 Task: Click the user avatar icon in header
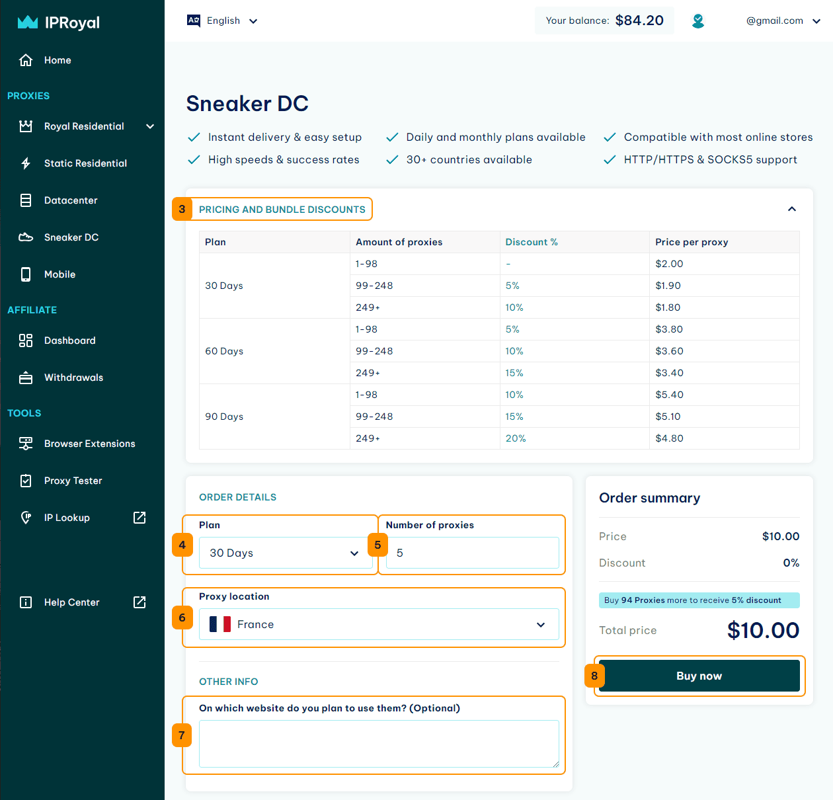pos(697,21)
